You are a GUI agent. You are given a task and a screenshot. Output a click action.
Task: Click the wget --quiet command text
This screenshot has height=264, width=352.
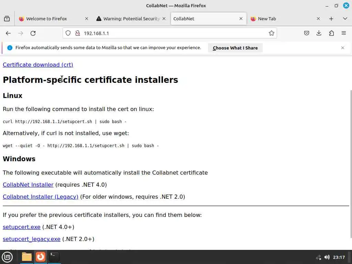81,145
